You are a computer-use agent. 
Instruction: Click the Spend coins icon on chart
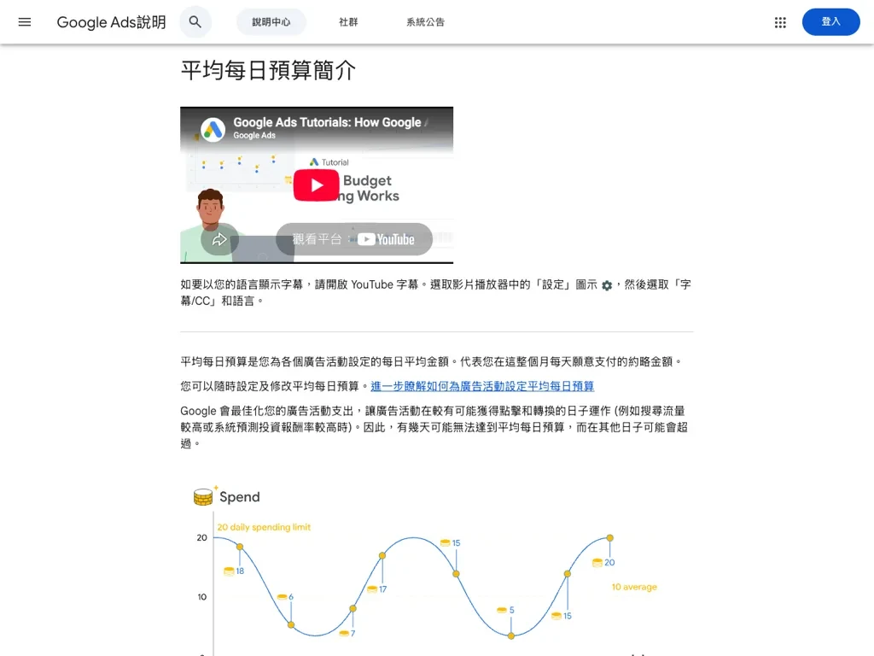tap(204, 495)
